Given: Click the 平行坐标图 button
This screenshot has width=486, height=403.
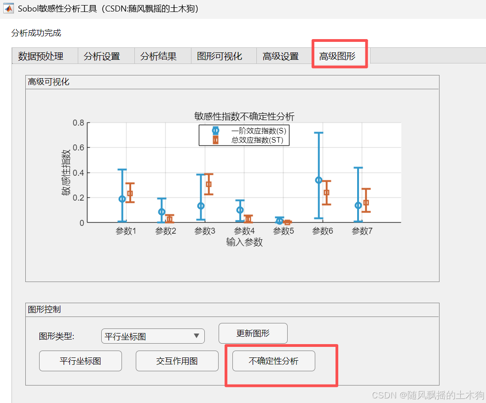Looking at the screenshot, I should pos(80,361).
